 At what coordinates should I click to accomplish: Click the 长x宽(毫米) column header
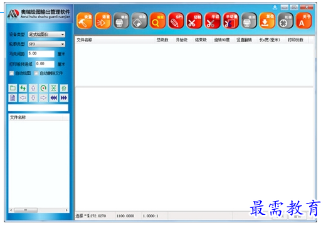(270, 40)
